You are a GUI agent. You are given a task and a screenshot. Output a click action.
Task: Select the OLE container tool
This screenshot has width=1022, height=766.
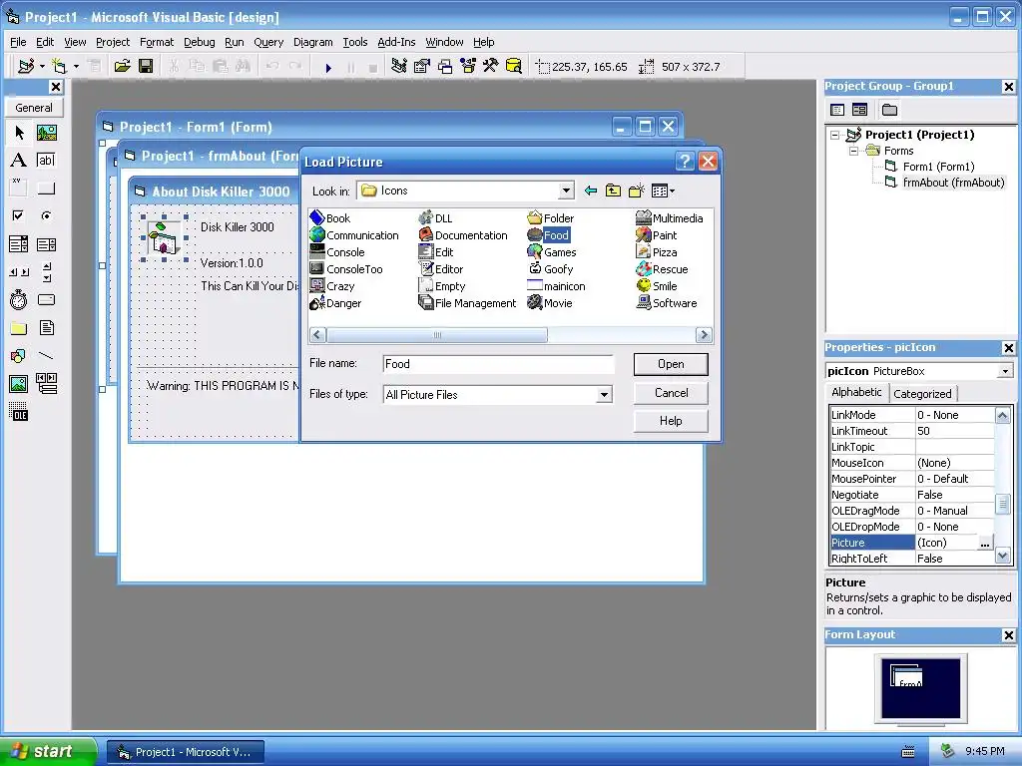tap(19, 412)
